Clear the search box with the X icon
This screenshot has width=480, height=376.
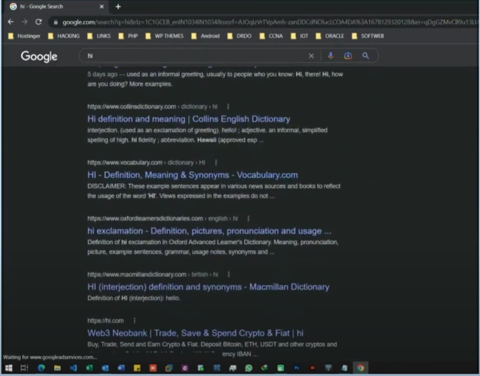tap(311, 56)
